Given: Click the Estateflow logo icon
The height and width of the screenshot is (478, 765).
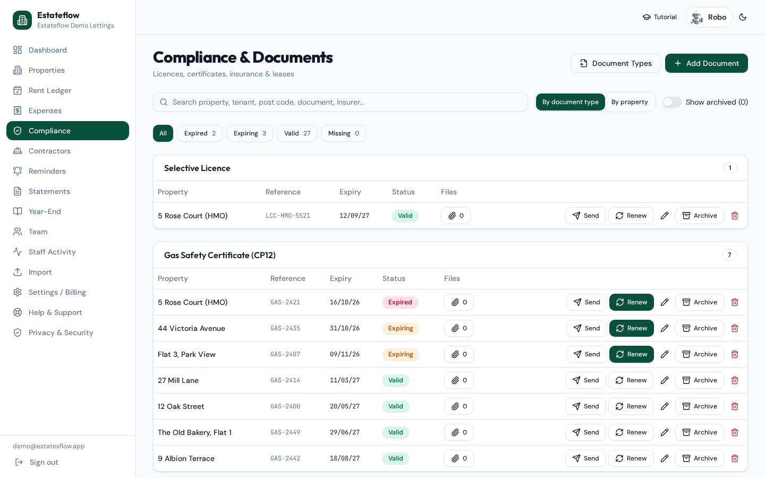Looking at the screenshot, I should click(22, 20).
